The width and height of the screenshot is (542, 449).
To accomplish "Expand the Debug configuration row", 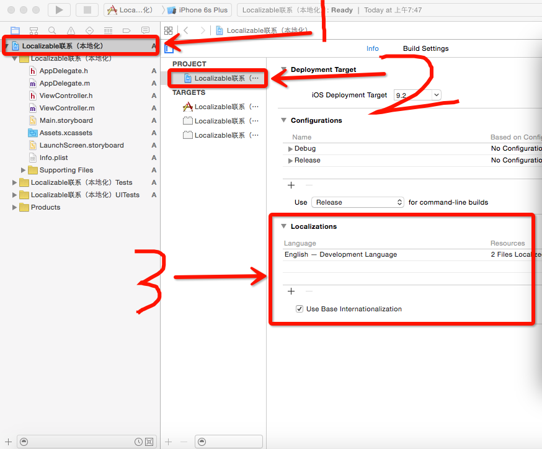I will click(290, 149).
